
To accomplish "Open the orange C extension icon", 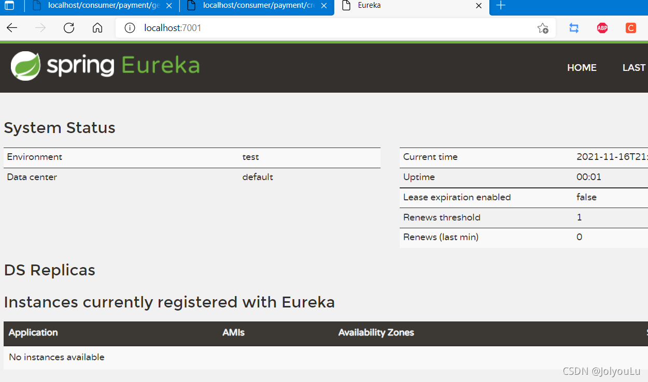I will click(x=631, y=28).
